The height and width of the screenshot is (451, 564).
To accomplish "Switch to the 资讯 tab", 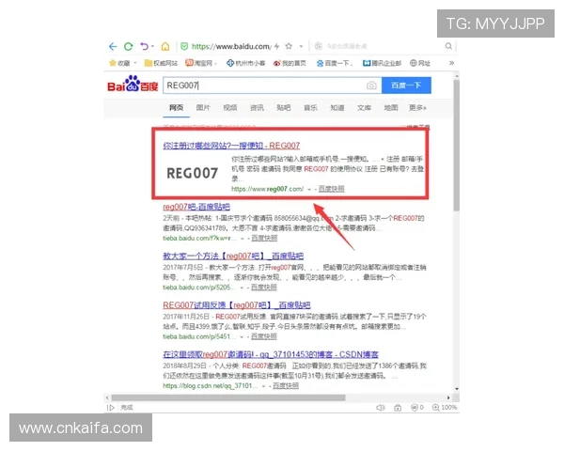I will [257, 107].
